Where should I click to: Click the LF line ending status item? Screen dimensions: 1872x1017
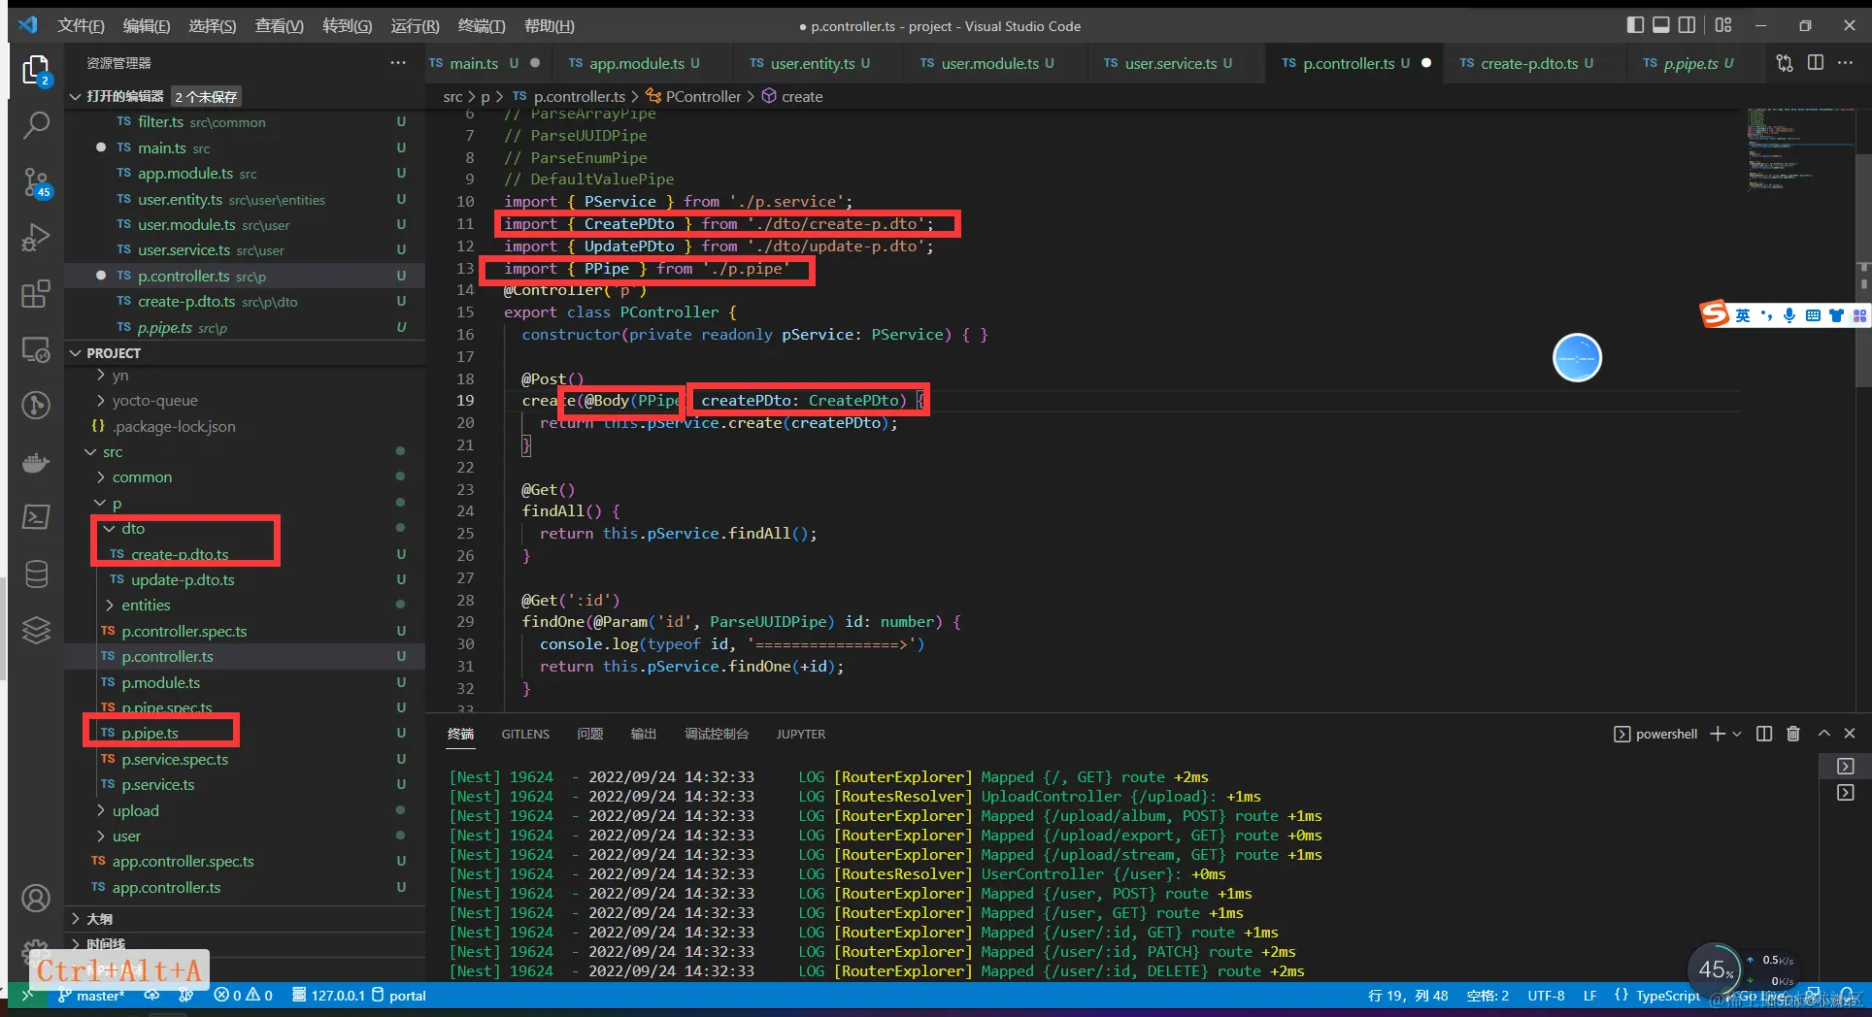click(x=1589, y=995)
